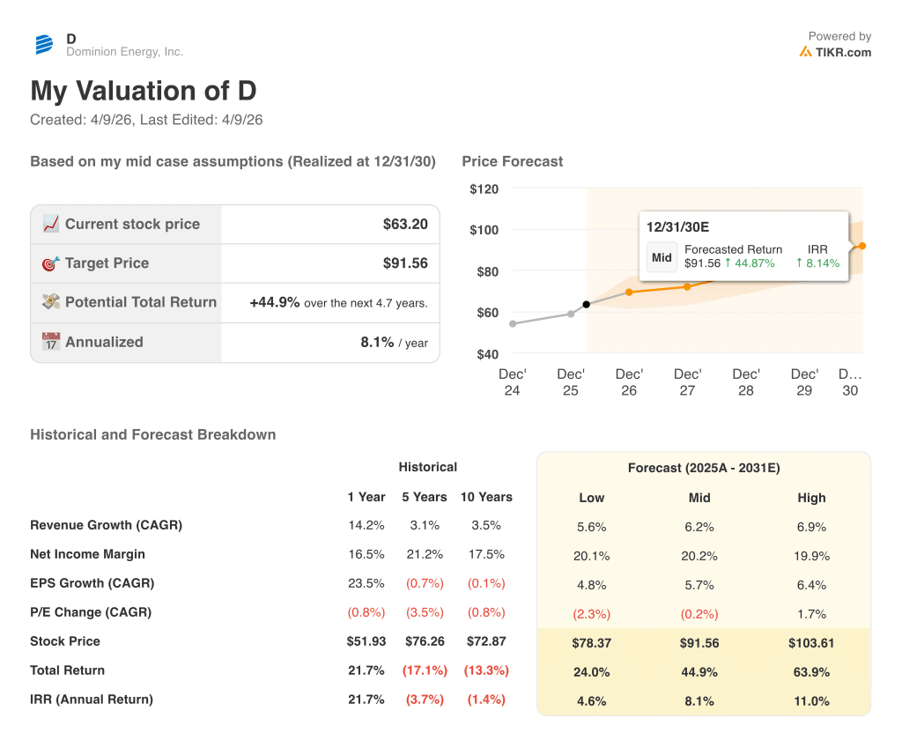Click the gray Dec '25 historical point
This screenshot has height=733, width=902.
(571, 315)
